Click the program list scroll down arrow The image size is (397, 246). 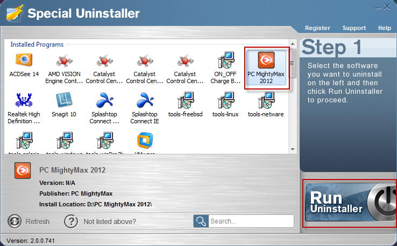[293, 150]
